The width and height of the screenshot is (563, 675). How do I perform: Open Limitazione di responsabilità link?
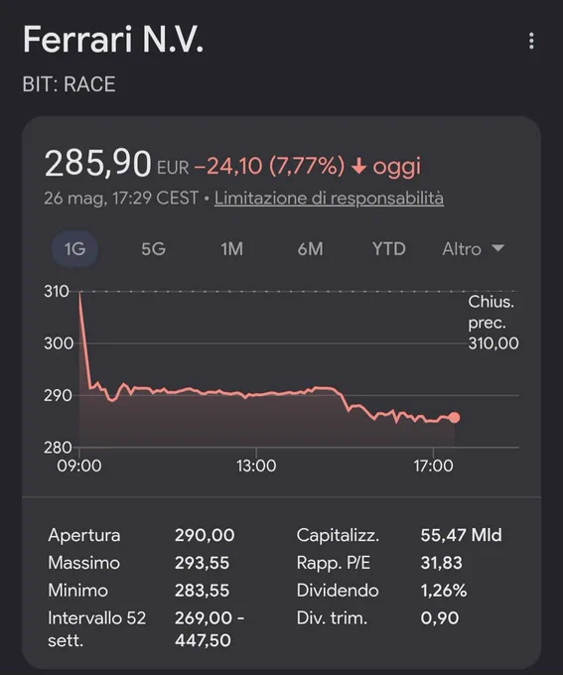329,198
